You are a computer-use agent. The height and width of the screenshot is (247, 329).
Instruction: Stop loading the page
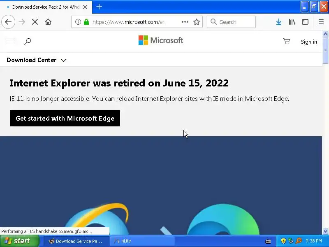35,22
